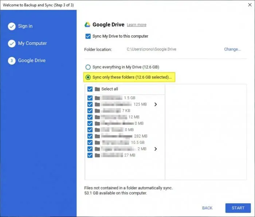This screenshot has width=255, height=217.
Task: Go to the Sign in step
Action: [25, 26]
